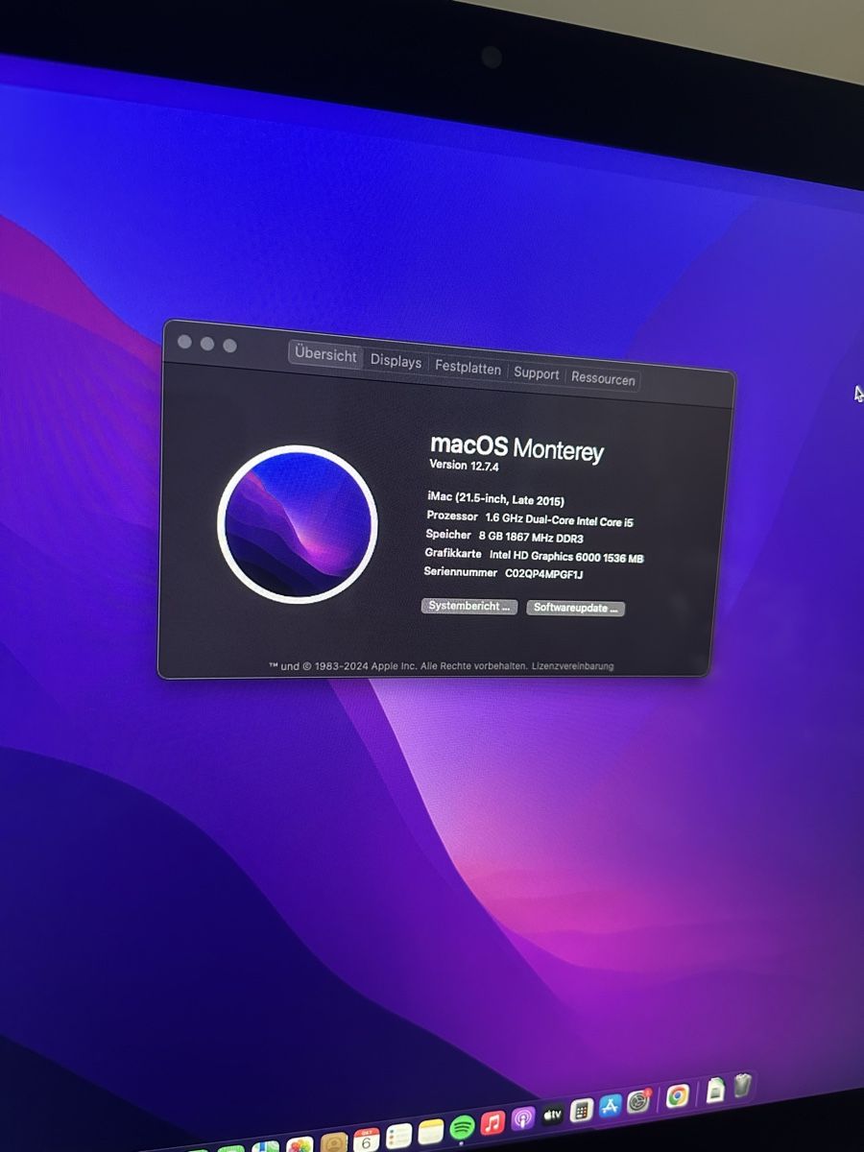The width and height of the screenshot is (864, 1152).
Task: Click the macOS Monterey circular logo
Action: pyautogui.click(x=297, y=524)
